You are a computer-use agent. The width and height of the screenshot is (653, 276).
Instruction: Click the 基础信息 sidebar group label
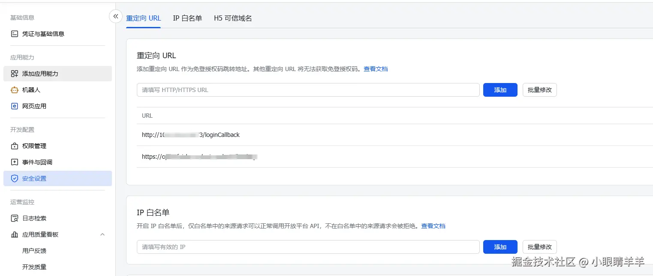click(22, 18)
